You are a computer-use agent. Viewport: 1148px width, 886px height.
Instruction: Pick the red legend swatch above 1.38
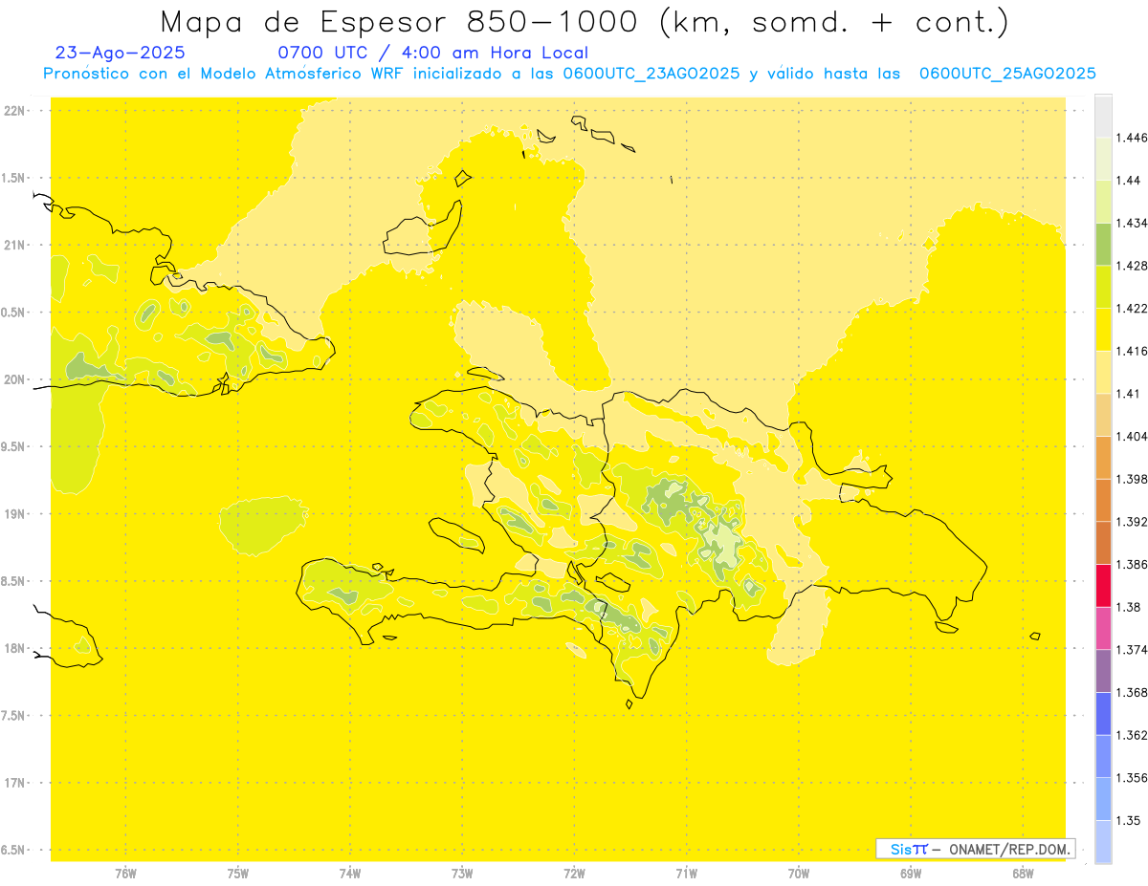click(1103, 585)
